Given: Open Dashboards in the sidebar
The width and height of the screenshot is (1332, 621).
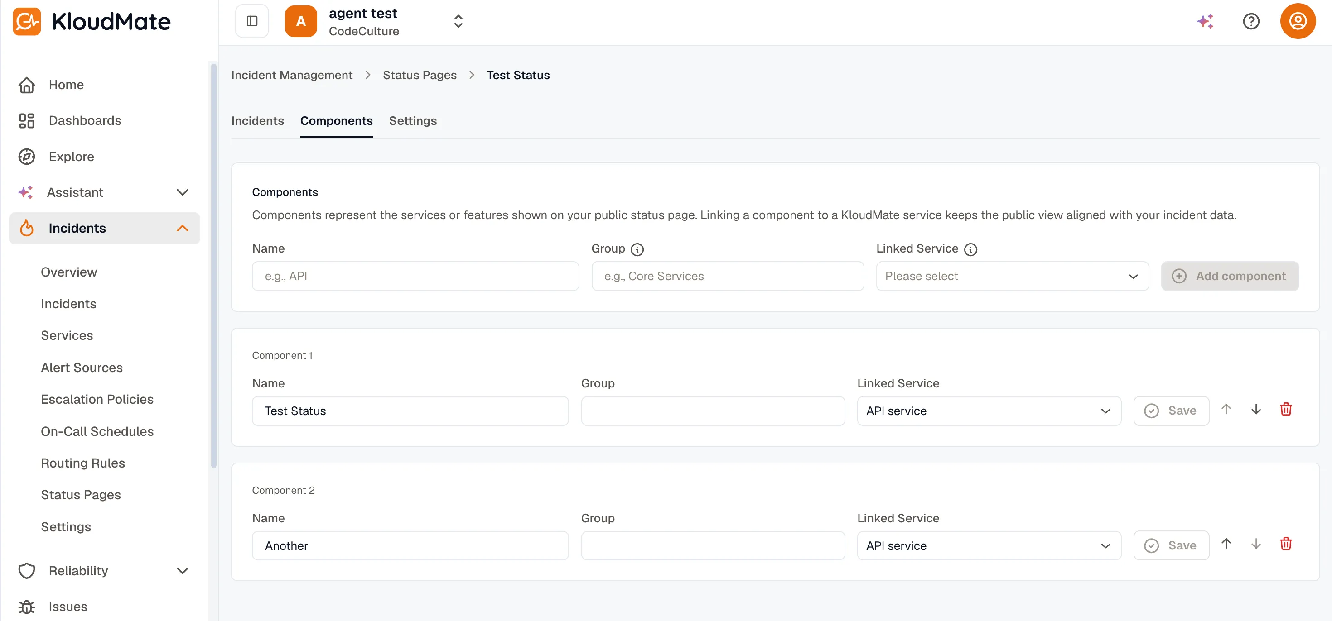Looking at the screenshot, I should pyautogui.click(x=85, y=120).
